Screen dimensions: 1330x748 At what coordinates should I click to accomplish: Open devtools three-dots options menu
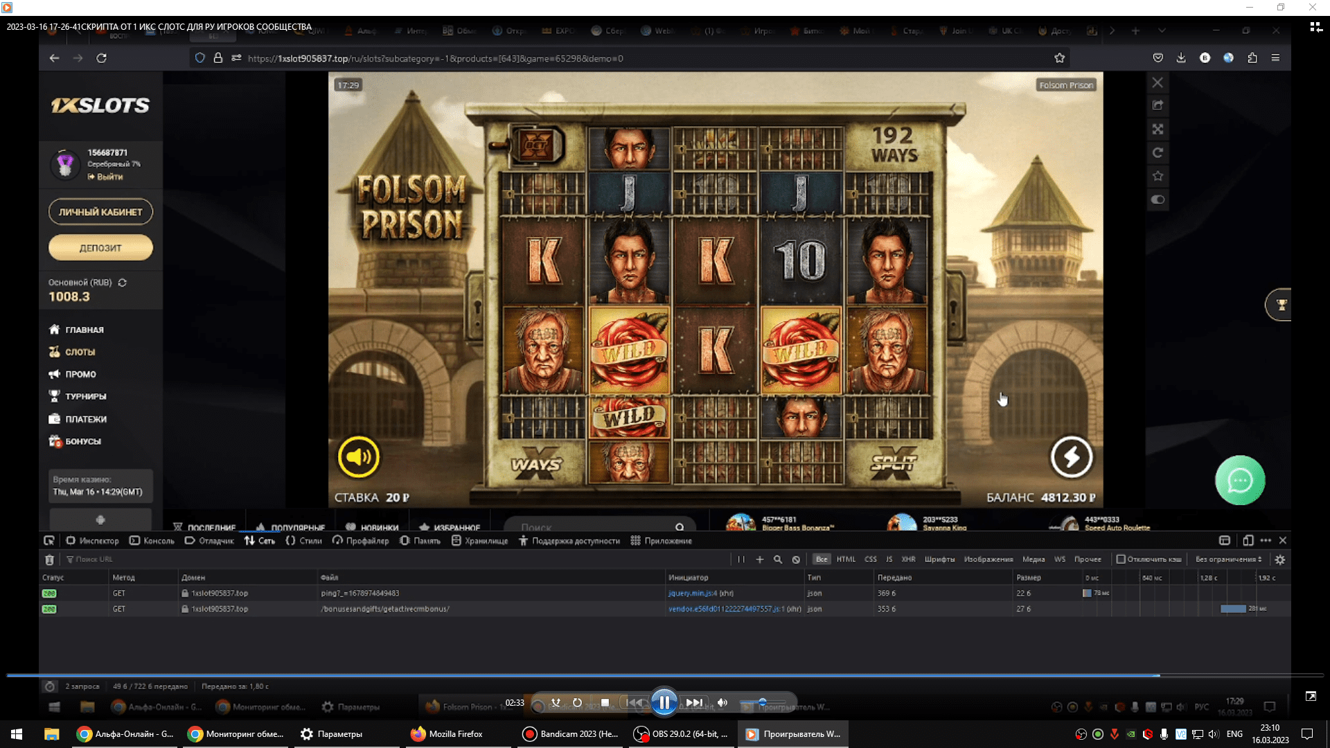pyautogui.click(x=1266, y=540)
